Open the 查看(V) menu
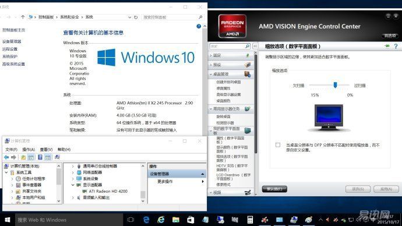Image resolution: width=402 pixels, height=226 pixels. (46, 149)
